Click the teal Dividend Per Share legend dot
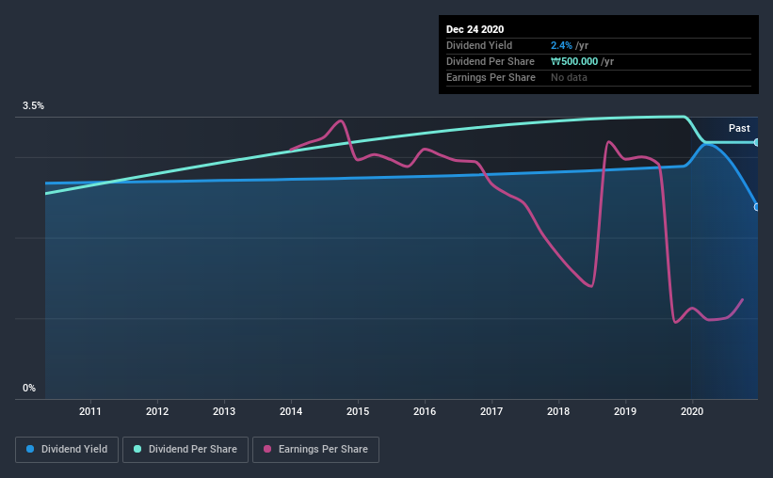 137,449
